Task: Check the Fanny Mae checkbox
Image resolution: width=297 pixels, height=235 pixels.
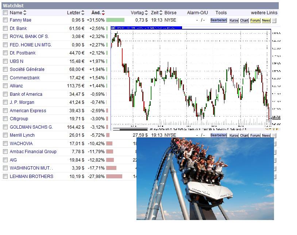Action: pyautogui.click(x=5, y=20)
